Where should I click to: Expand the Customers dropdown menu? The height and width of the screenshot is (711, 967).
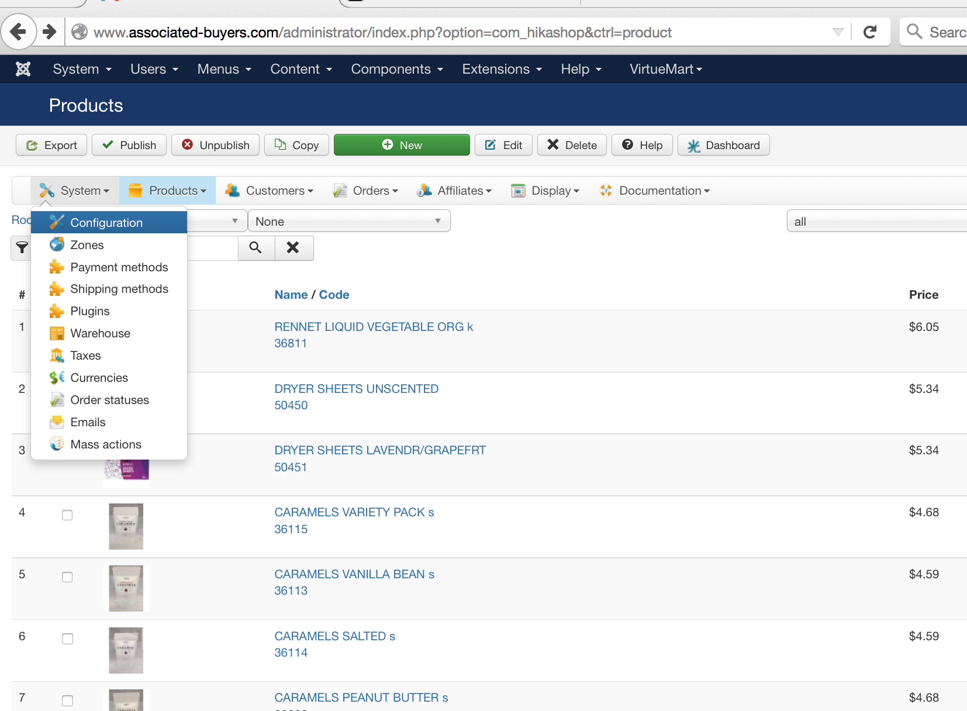tap(270, 191)
